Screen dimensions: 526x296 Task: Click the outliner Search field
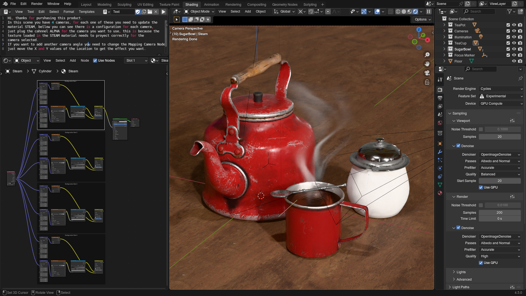pyautogui.click(x=479, y=12)
